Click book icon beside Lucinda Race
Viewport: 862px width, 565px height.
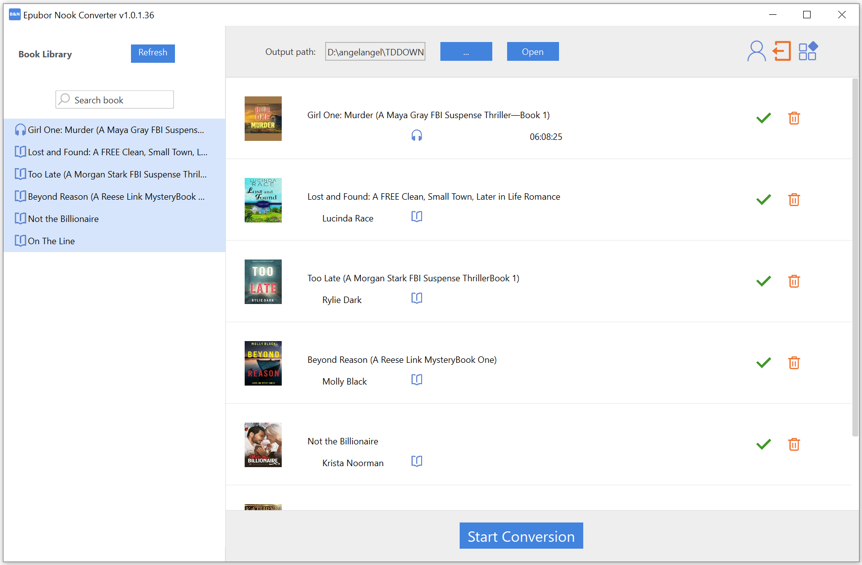click(417, 217)
